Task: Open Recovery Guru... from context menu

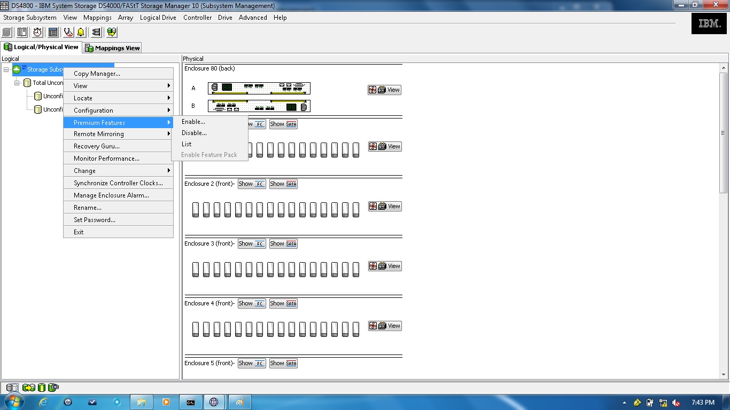Action: pyautogui.click(x=118, y=146)
